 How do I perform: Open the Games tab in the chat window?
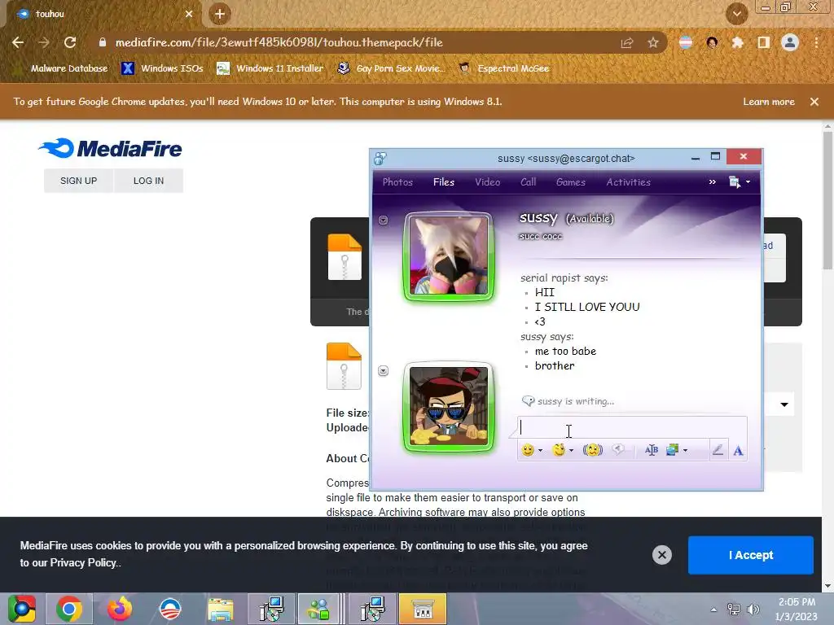[571, 181]
